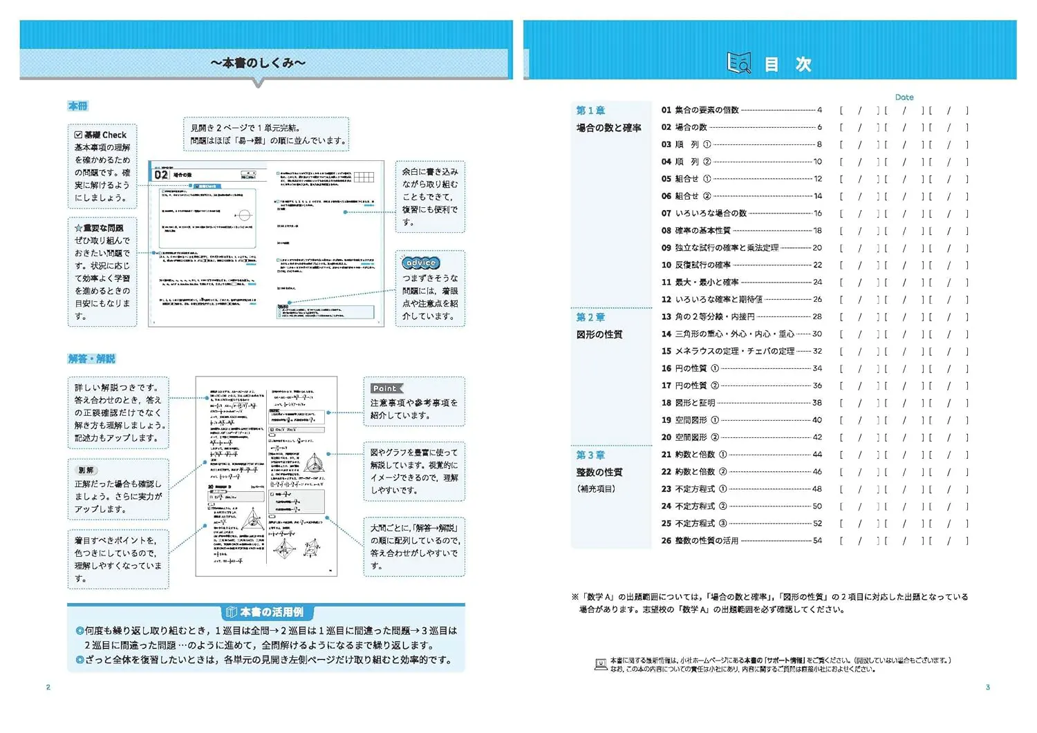
Task: Click the 場合の数と確率 chapter title
Action: click(x=608, y=128)
